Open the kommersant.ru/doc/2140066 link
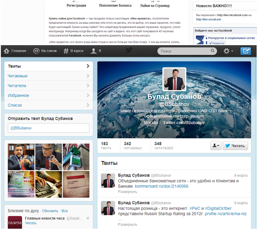Viewport: 257px width, 230px height. [x=162, y=186]
